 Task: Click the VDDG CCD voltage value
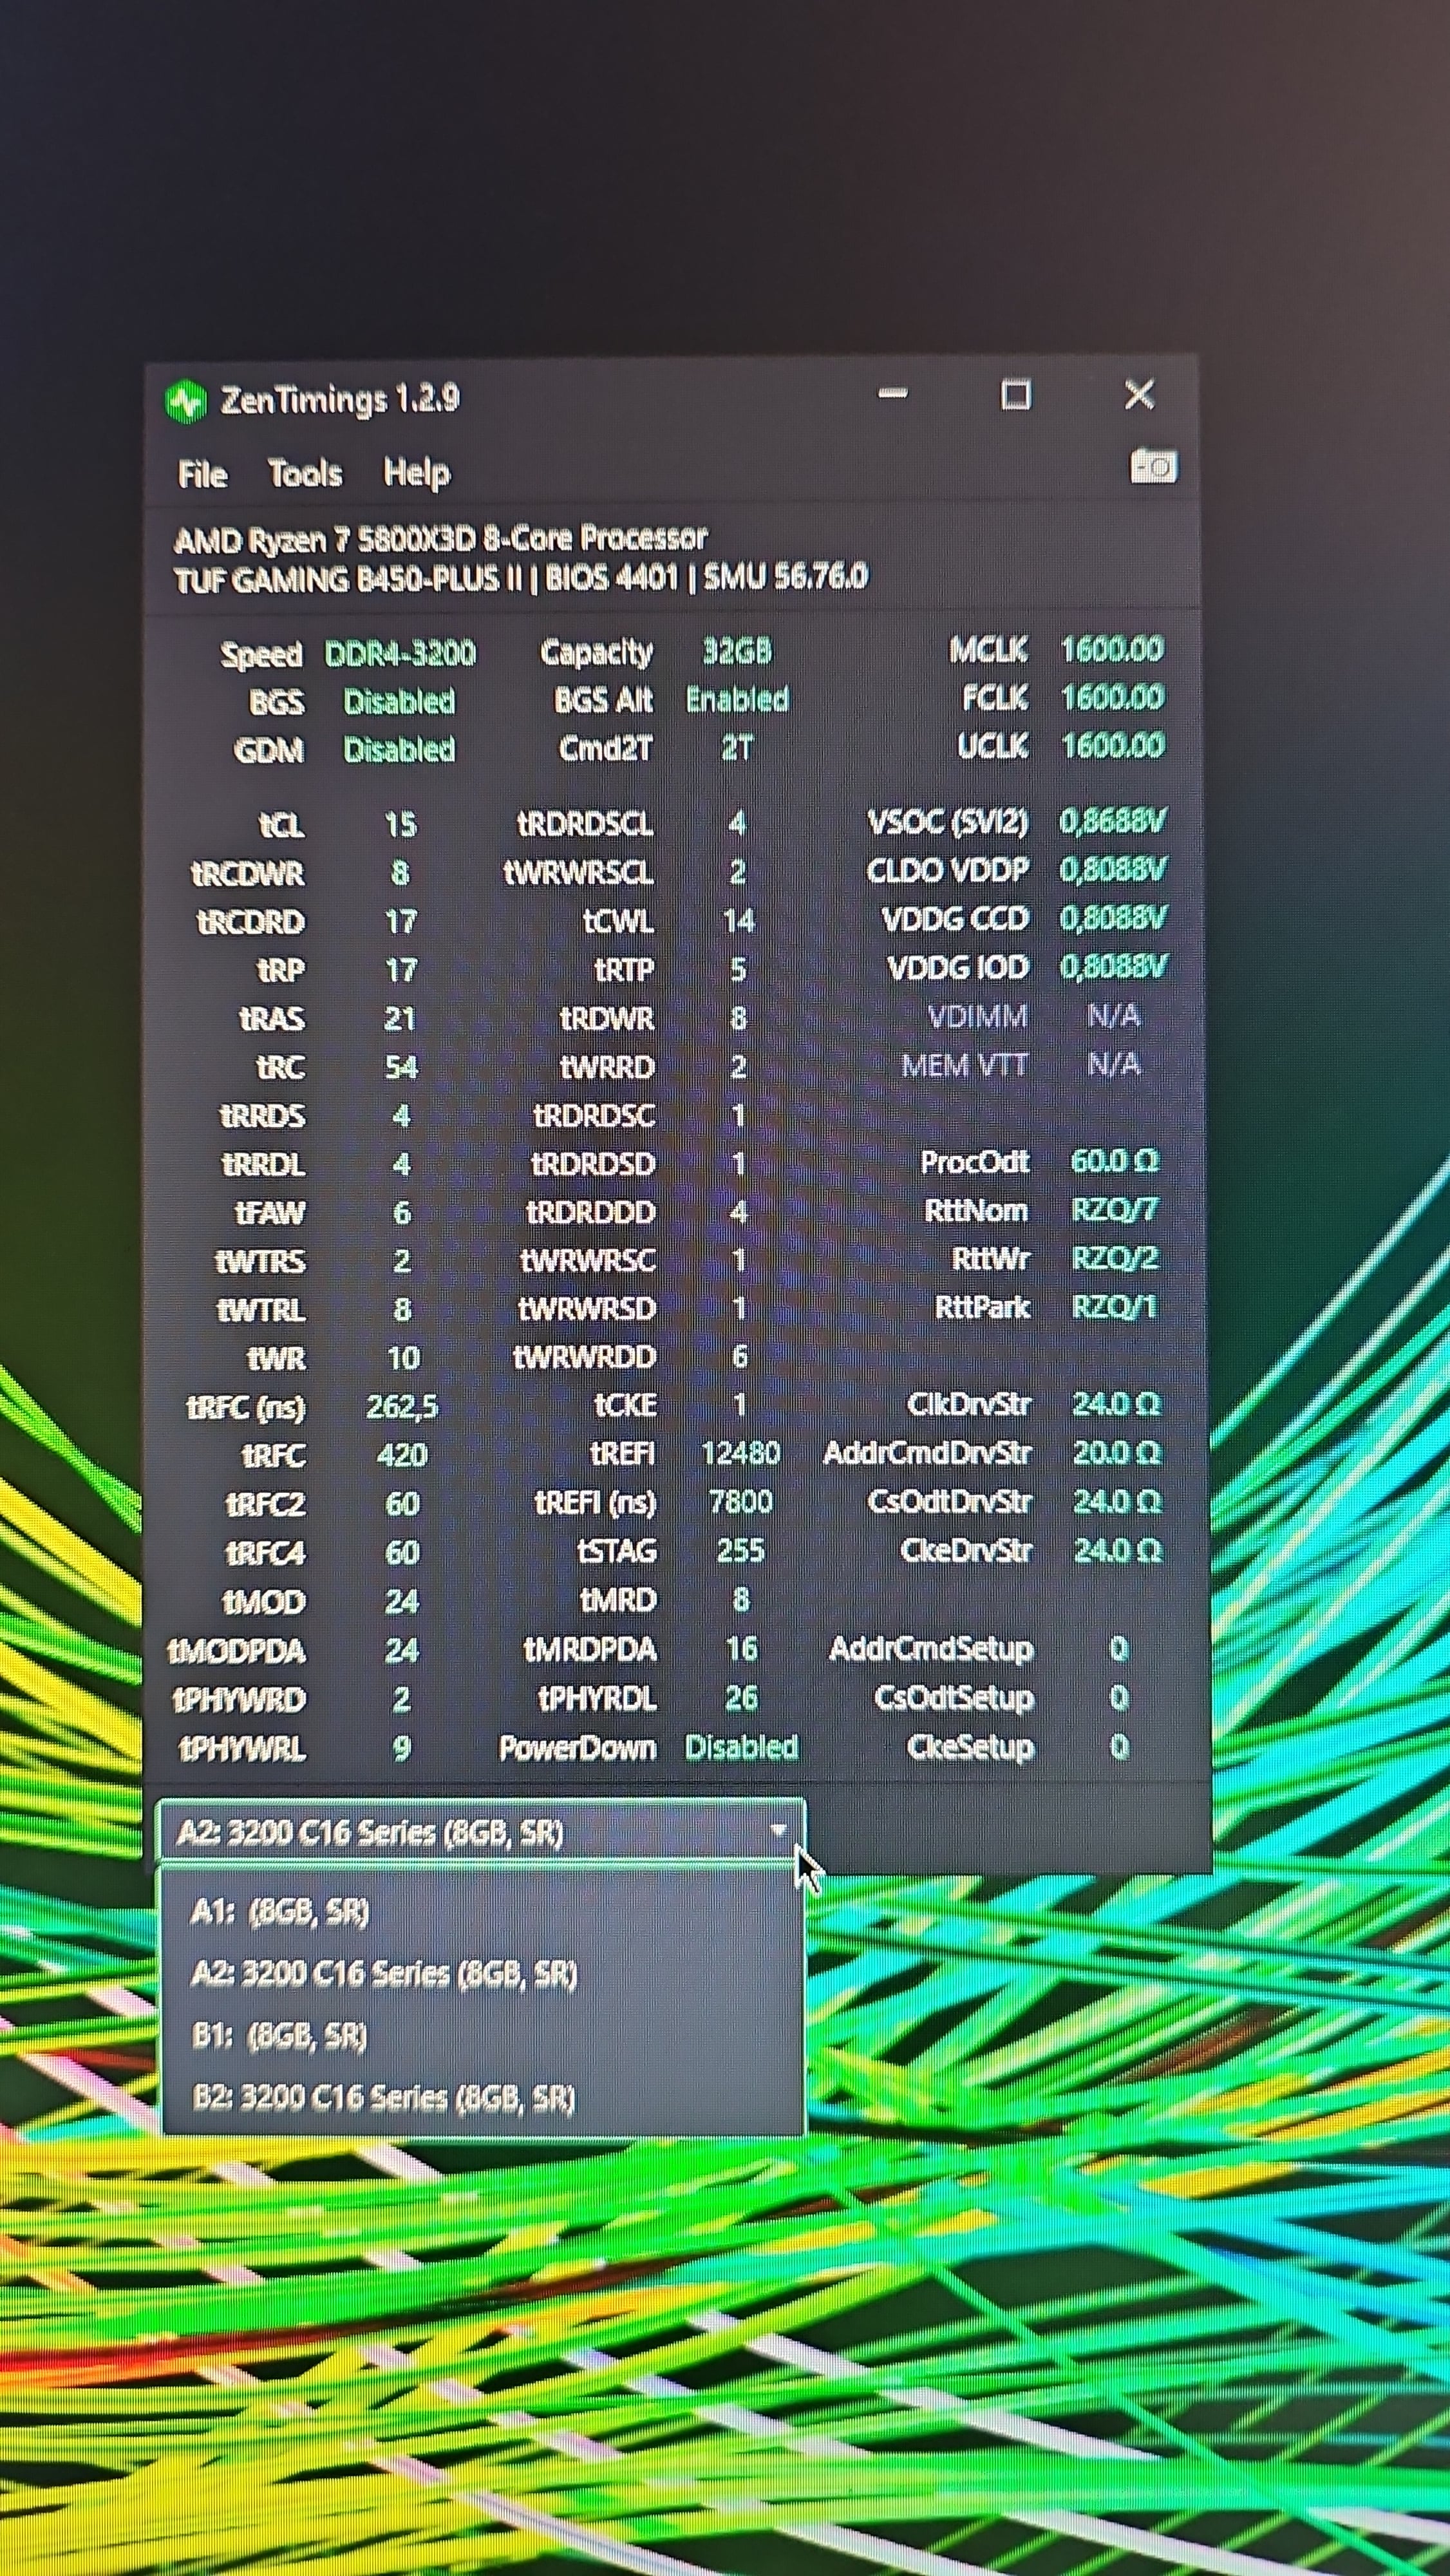[1113, 917]
